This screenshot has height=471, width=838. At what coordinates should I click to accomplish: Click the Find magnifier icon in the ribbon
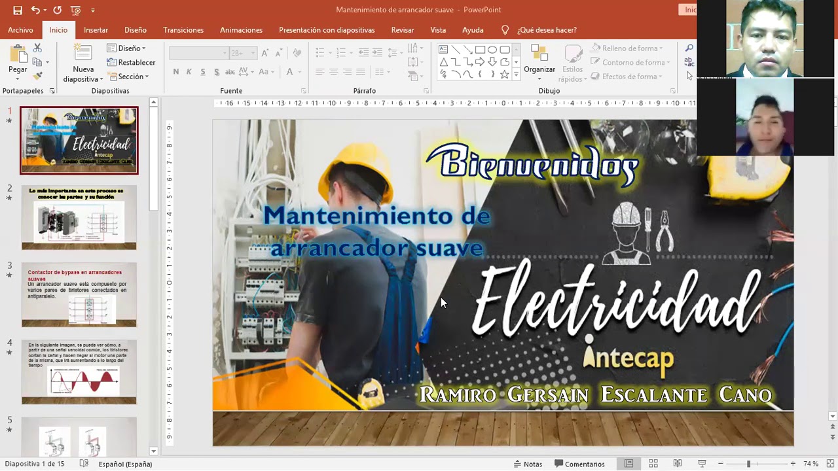click(689, 48)
